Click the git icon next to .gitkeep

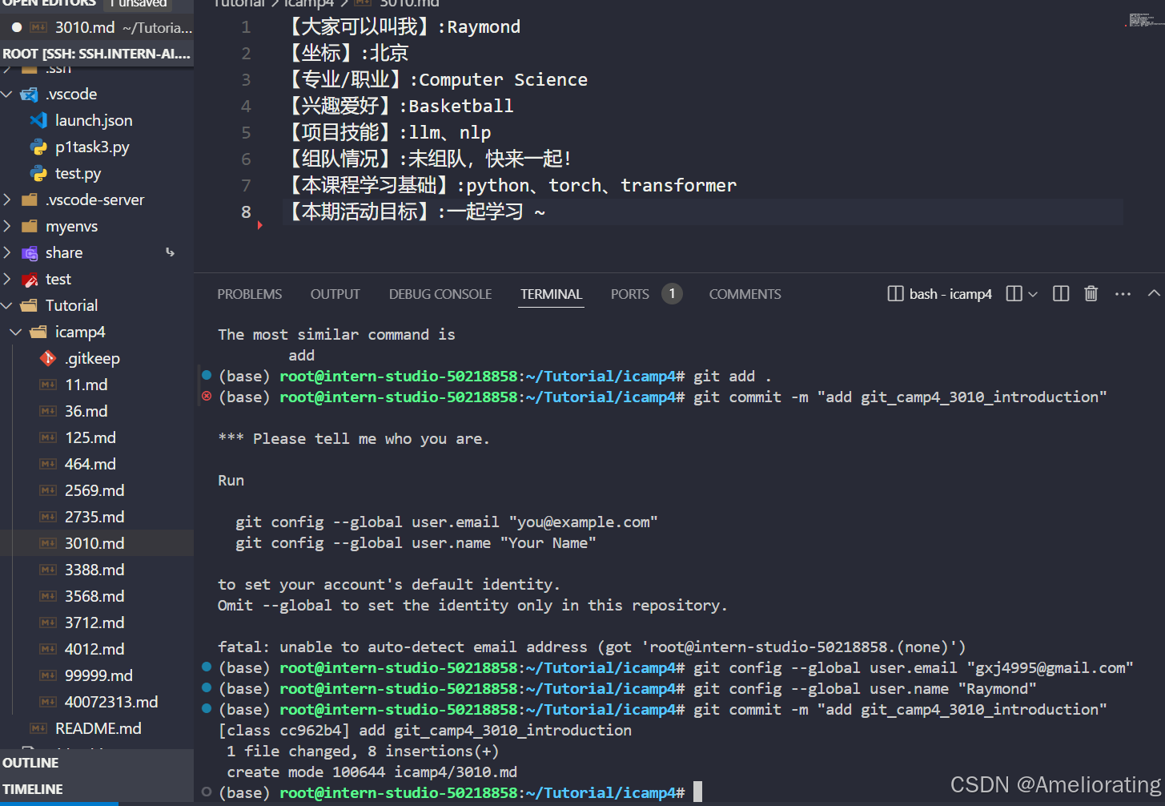click(x=49, y=358)
